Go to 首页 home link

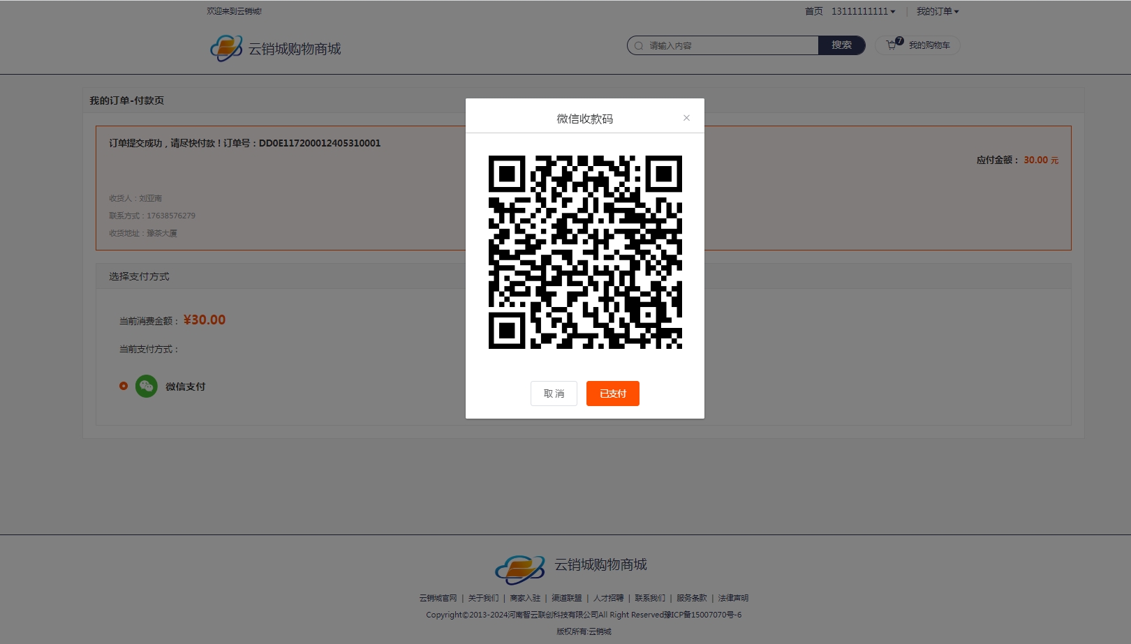[x=813, y=12]
